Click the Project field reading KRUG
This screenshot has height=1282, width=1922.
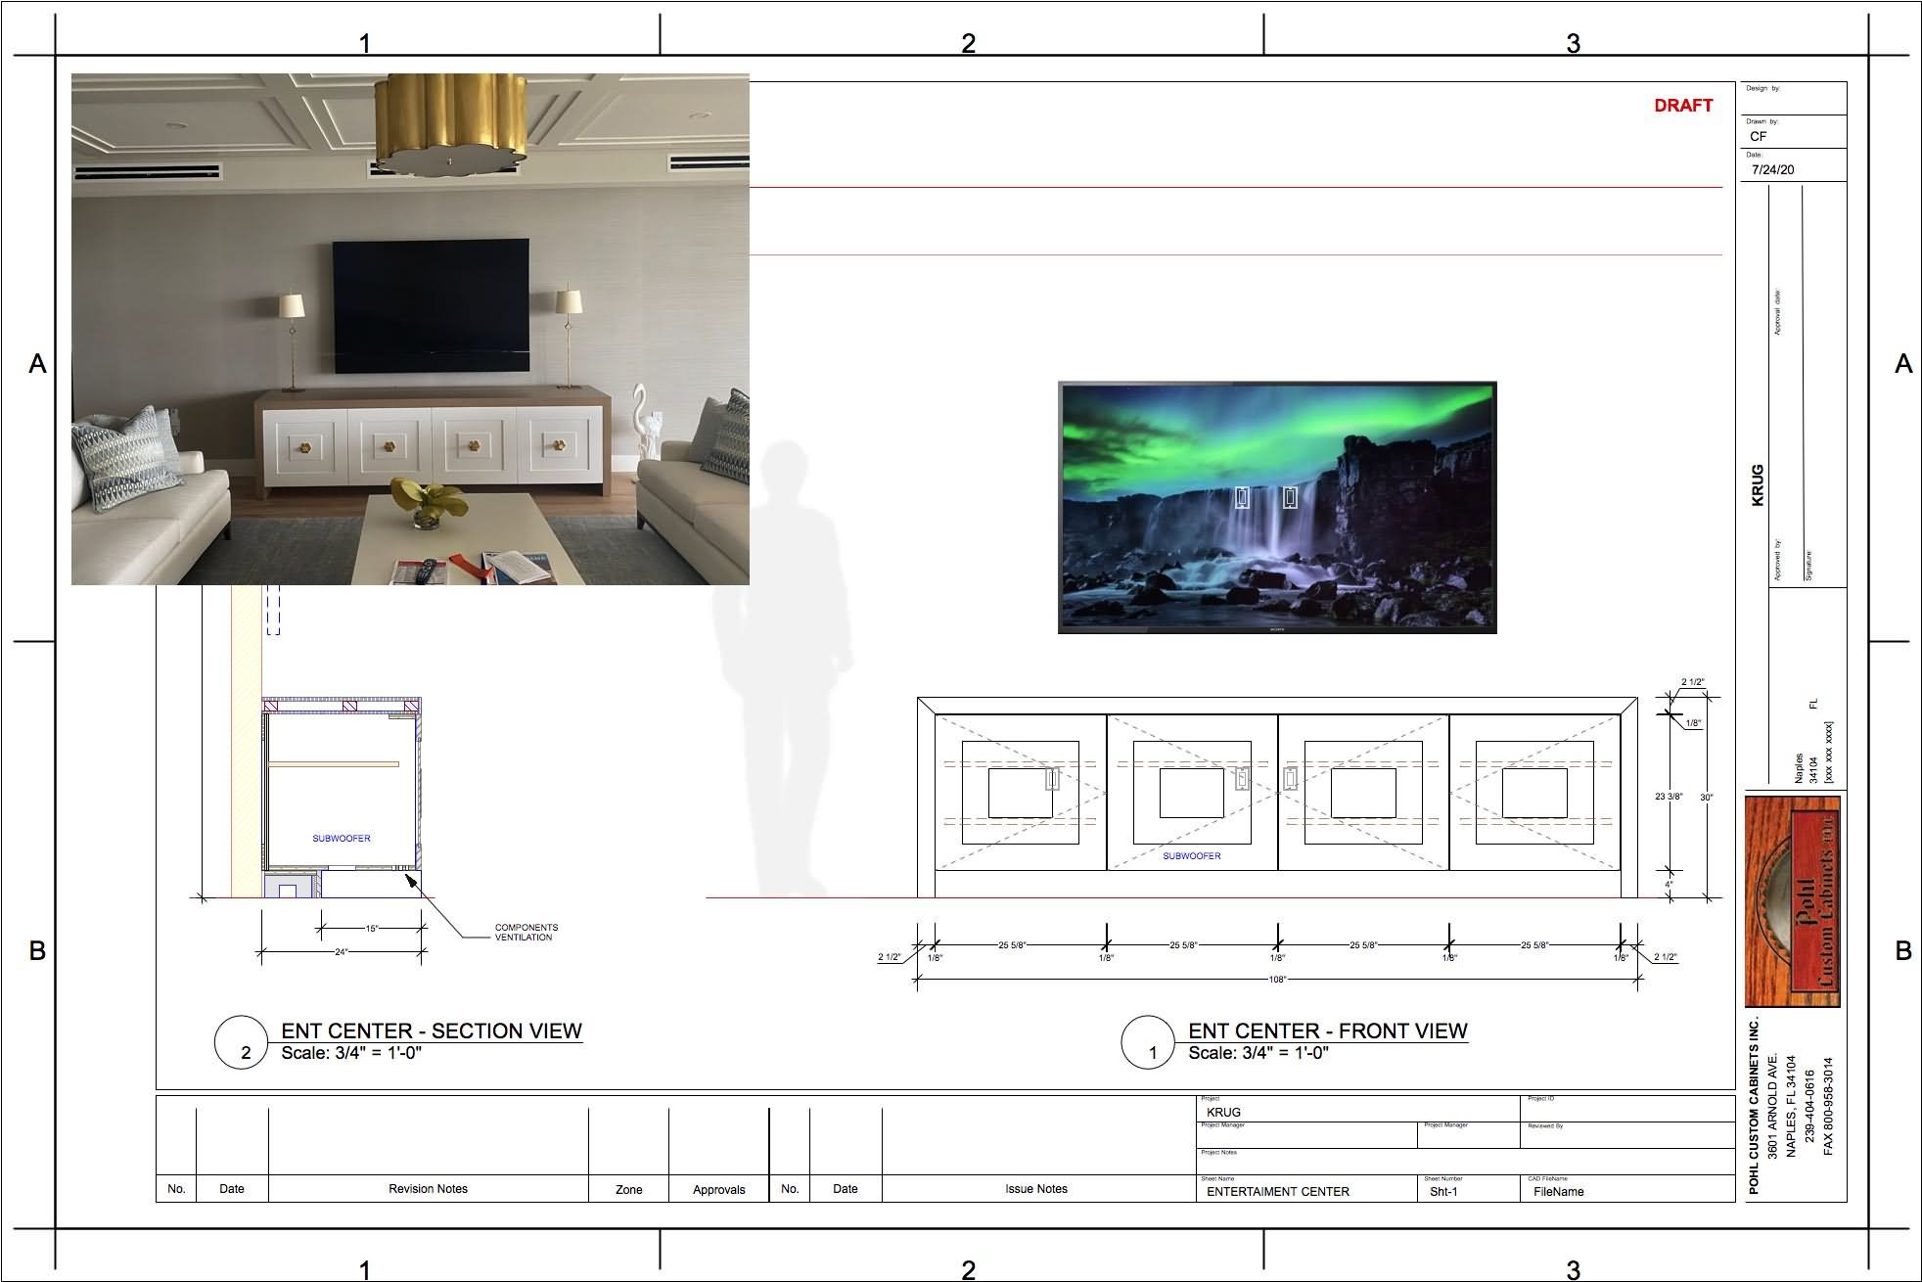1223,1112
